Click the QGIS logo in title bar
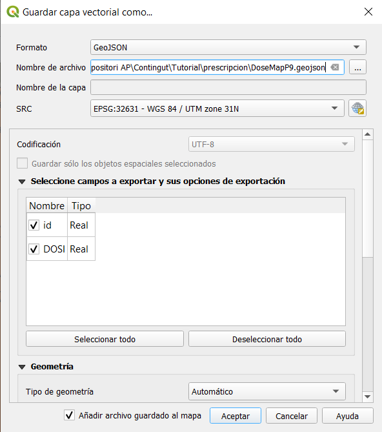The image size is (382, 432). [x=13, y=12]
